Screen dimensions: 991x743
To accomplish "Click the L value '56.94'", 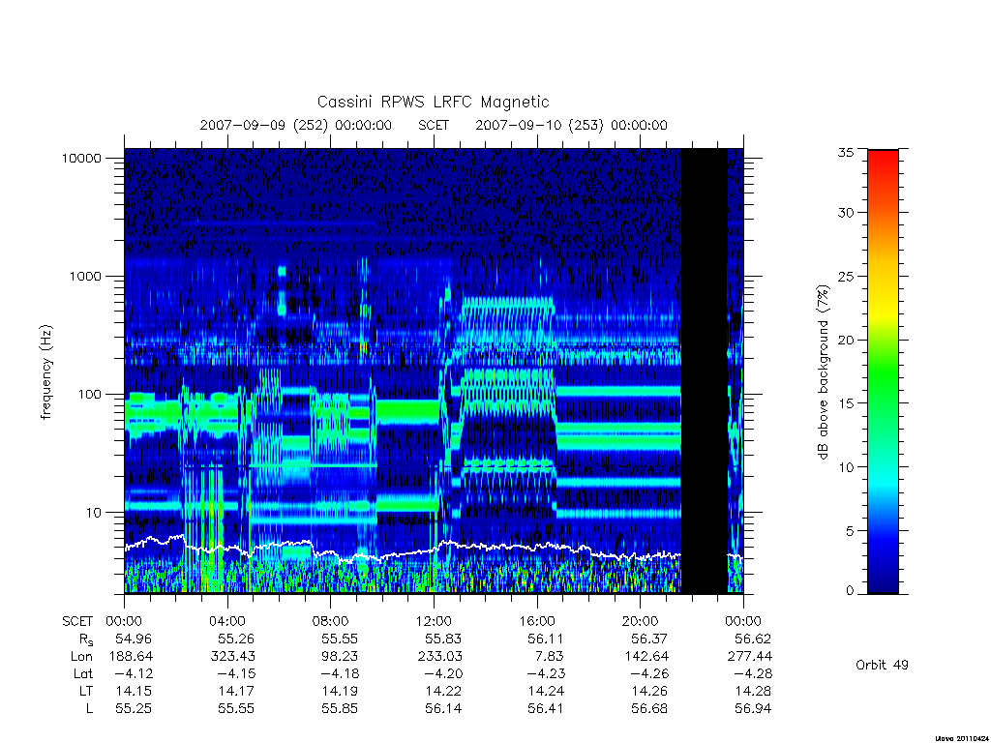I will (x=753, y=709).
